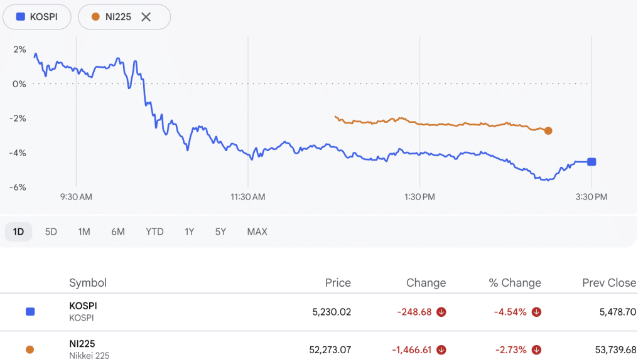This screenshot has width=643, height=362.
Task: Show the YTD chart range
Action: (154, 232)
